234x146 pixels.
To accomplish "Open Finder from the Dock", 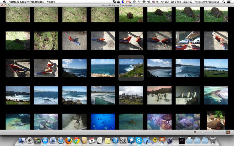I will 22,140.
